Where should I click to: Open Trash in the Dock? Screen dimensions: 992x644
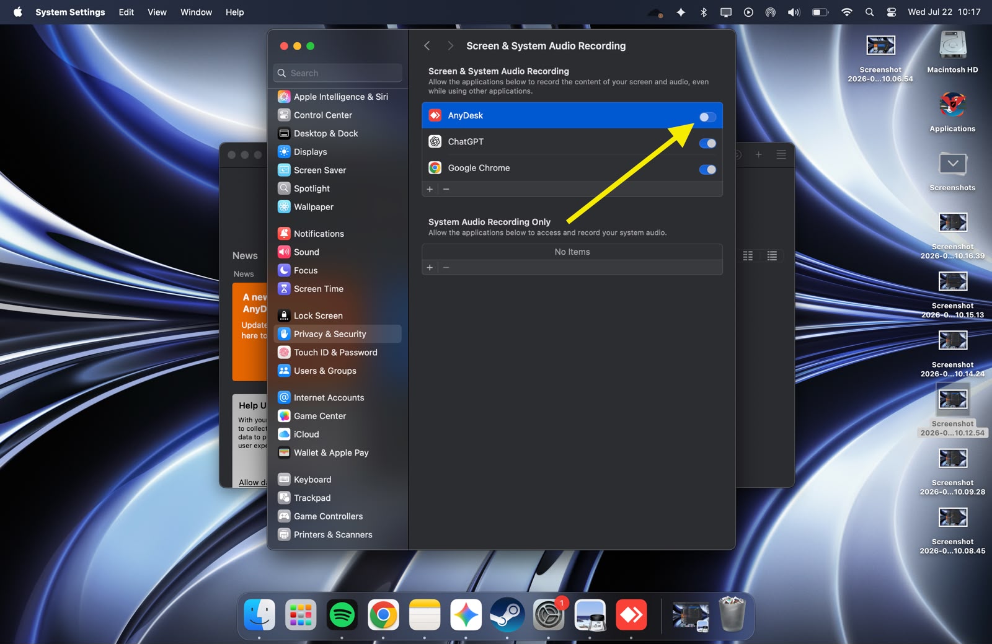[x=732, y=614]
